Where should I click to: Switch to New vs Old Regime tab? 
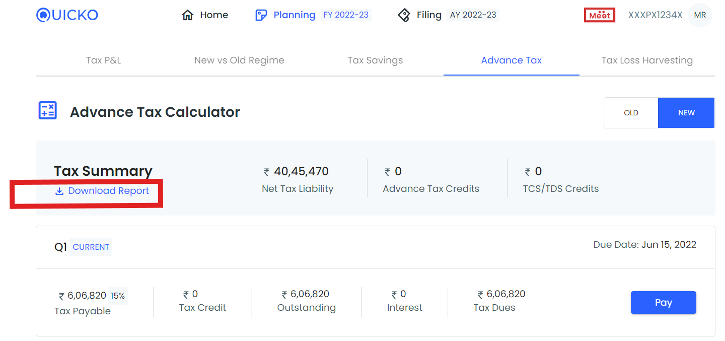coord(239,60)
